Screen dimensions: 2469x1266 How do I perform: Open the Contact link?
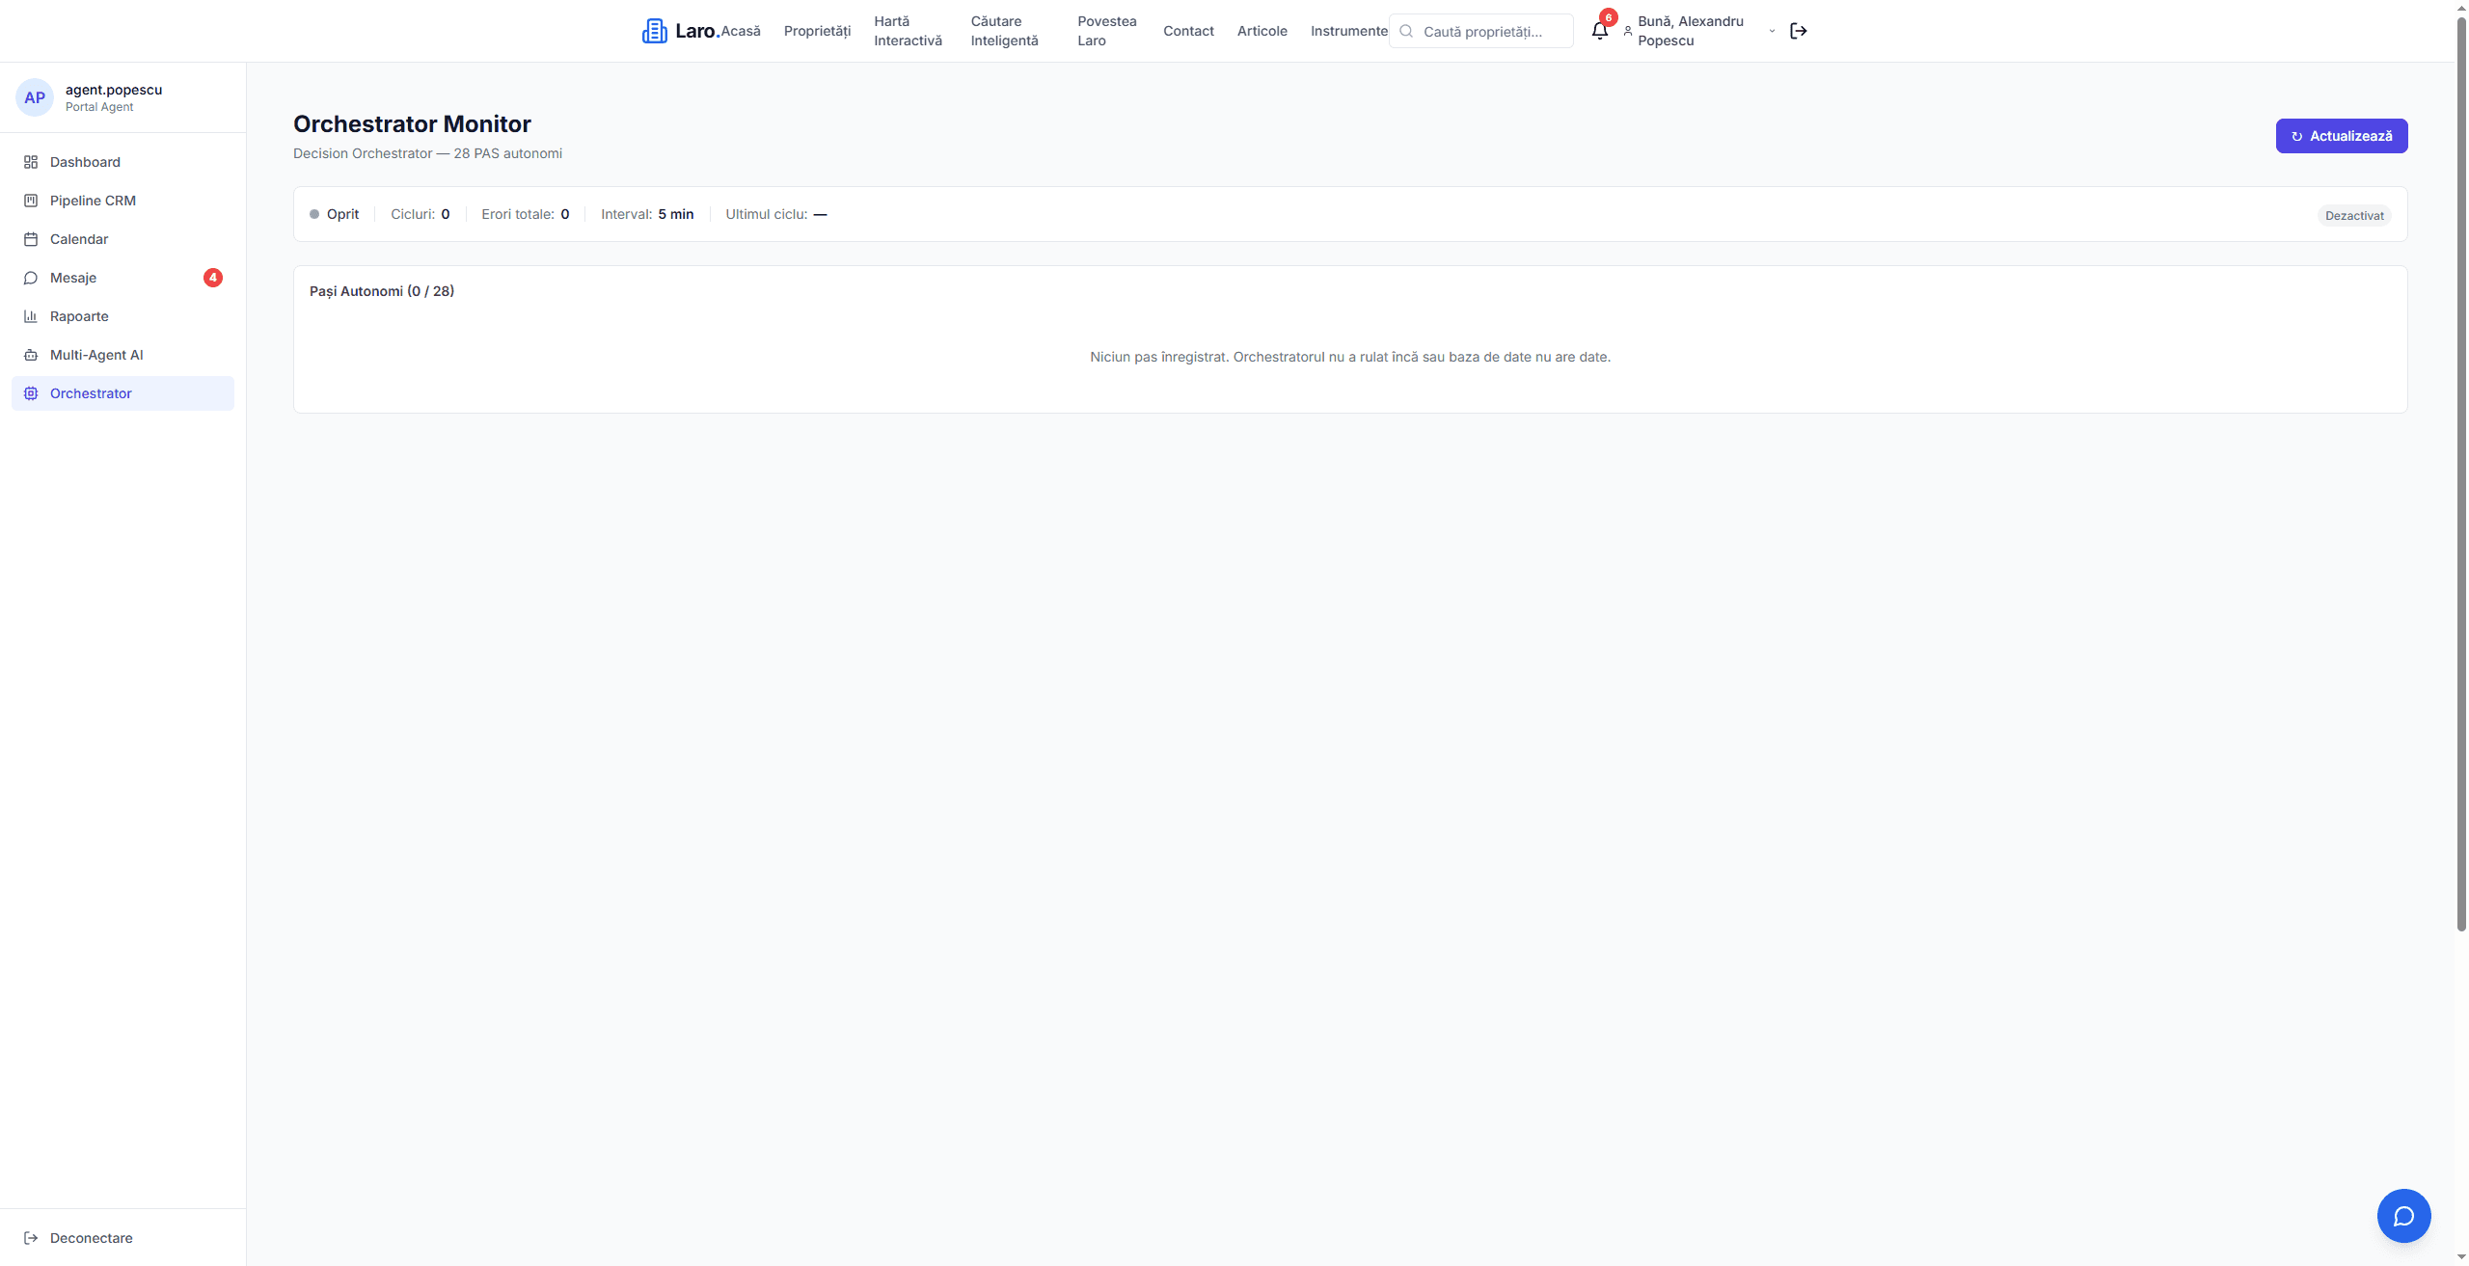(1188, 31)
